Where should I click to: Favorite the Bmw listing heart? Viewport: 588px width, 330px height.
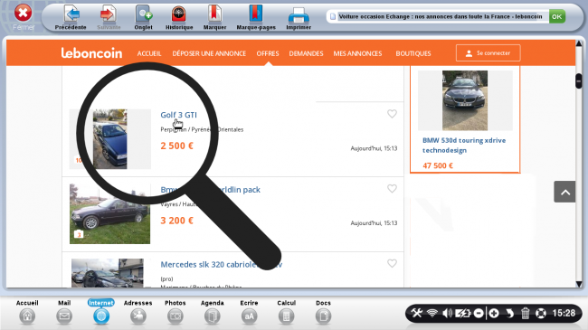(392, 189)
